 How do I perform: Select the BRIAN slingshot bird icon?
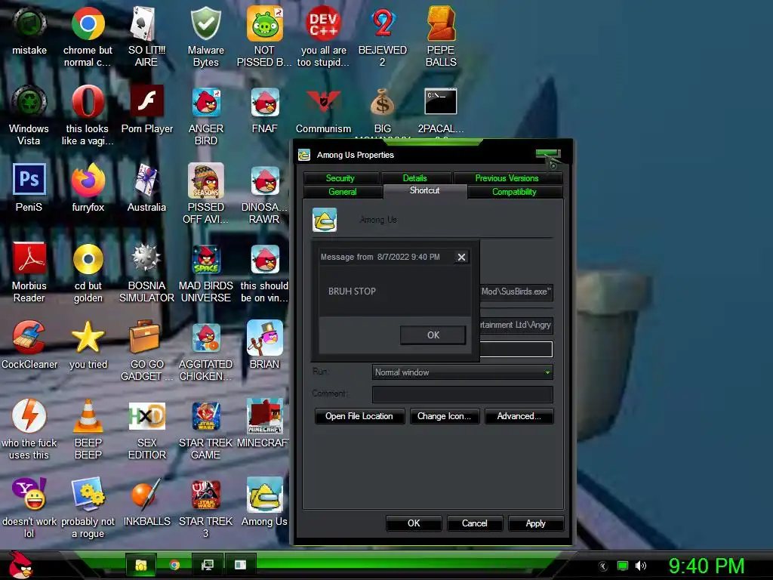tap(265, 338)
